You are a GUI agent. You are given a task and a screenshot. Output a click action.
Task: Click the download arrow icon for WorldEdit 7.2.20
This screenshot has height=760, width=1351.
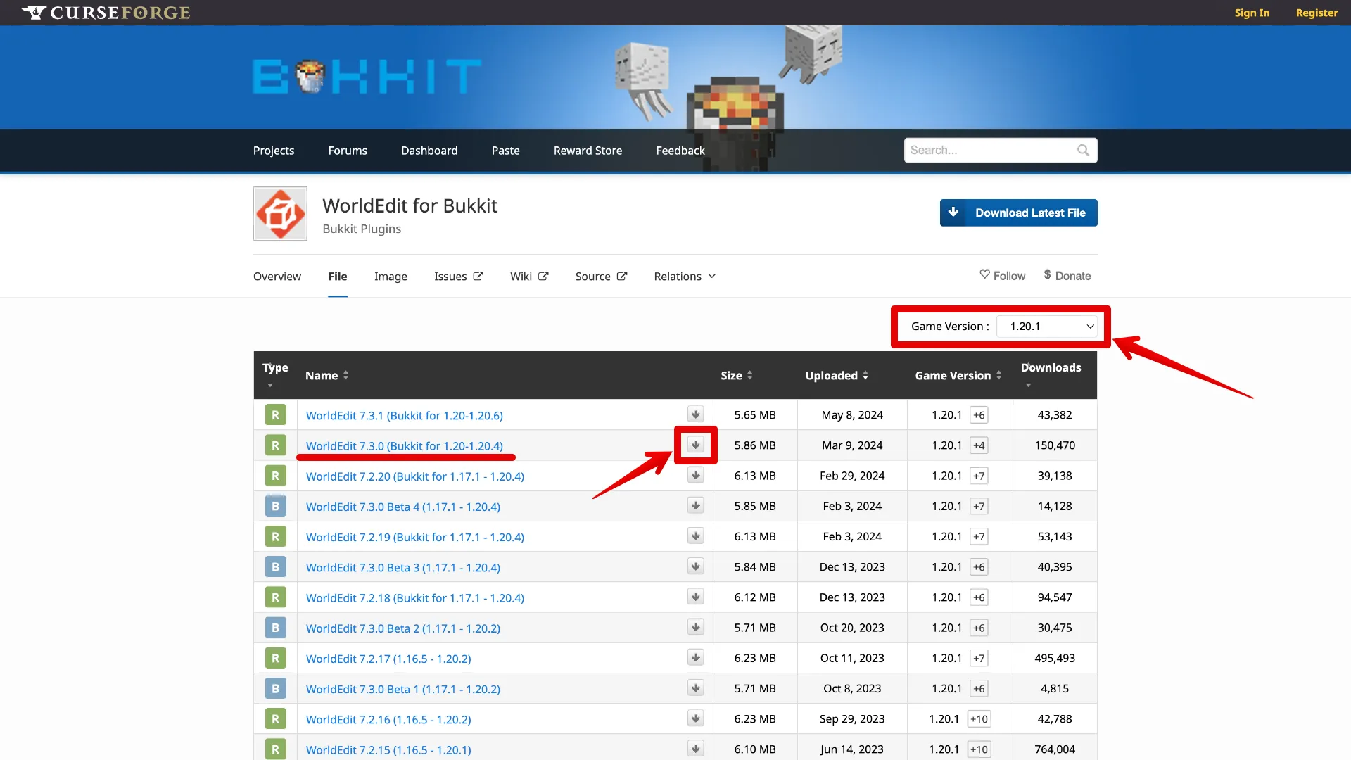click(696, 475)
